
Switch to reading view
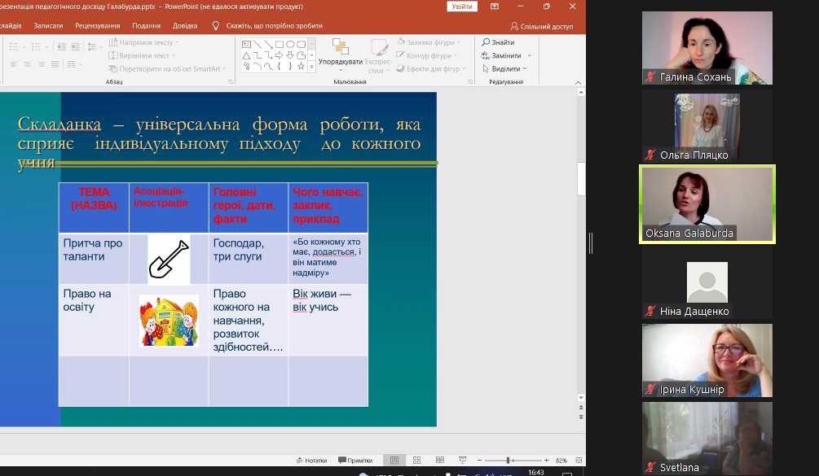pyautogui.click(x=438, y=461)
